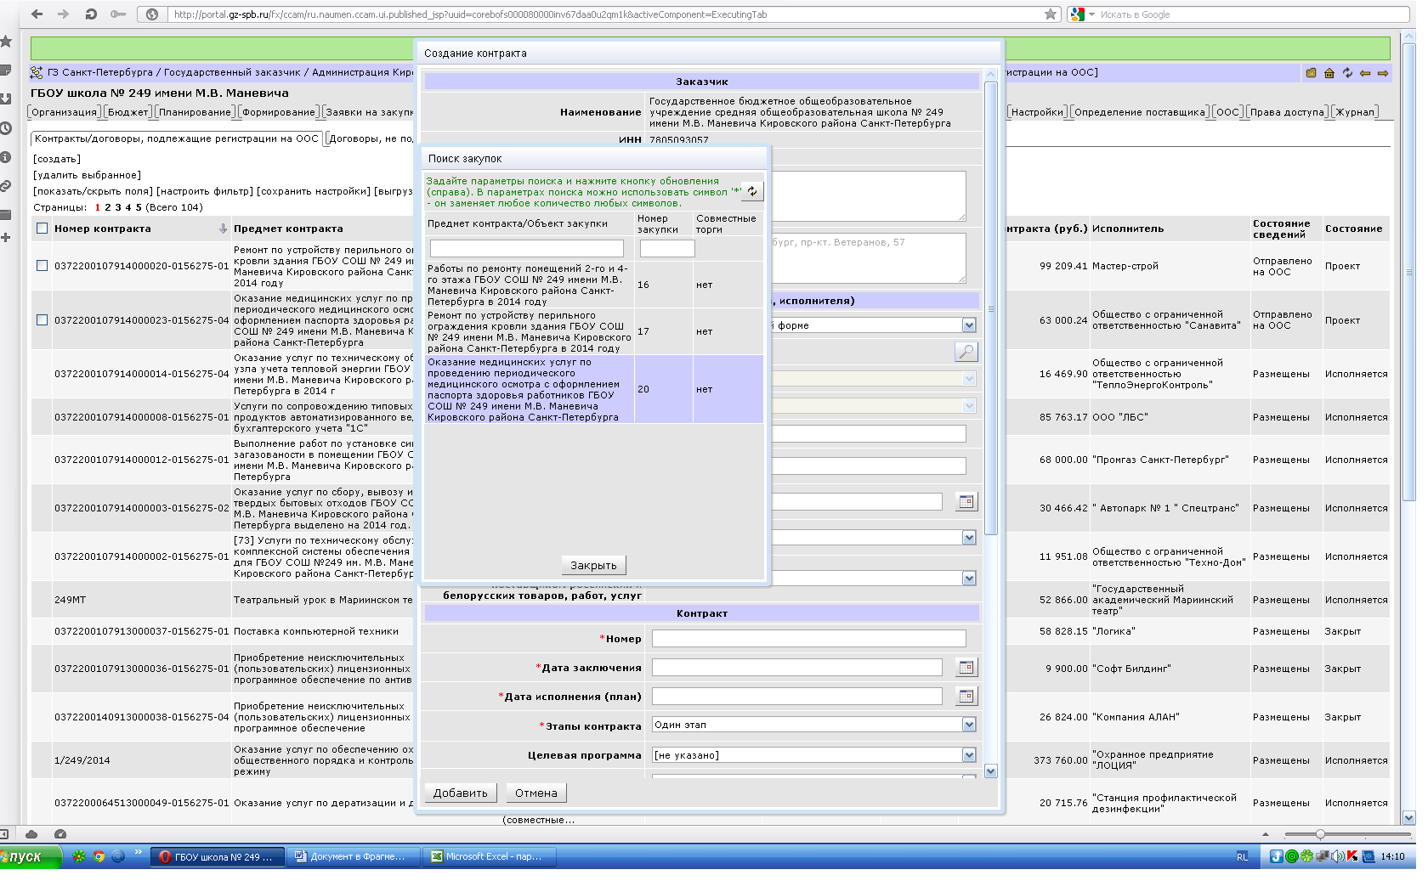Viewport: 1428px width, 892px height.
Task: Switch to Документ в Фрагме... taskbar window
Action: click(353, 856)
